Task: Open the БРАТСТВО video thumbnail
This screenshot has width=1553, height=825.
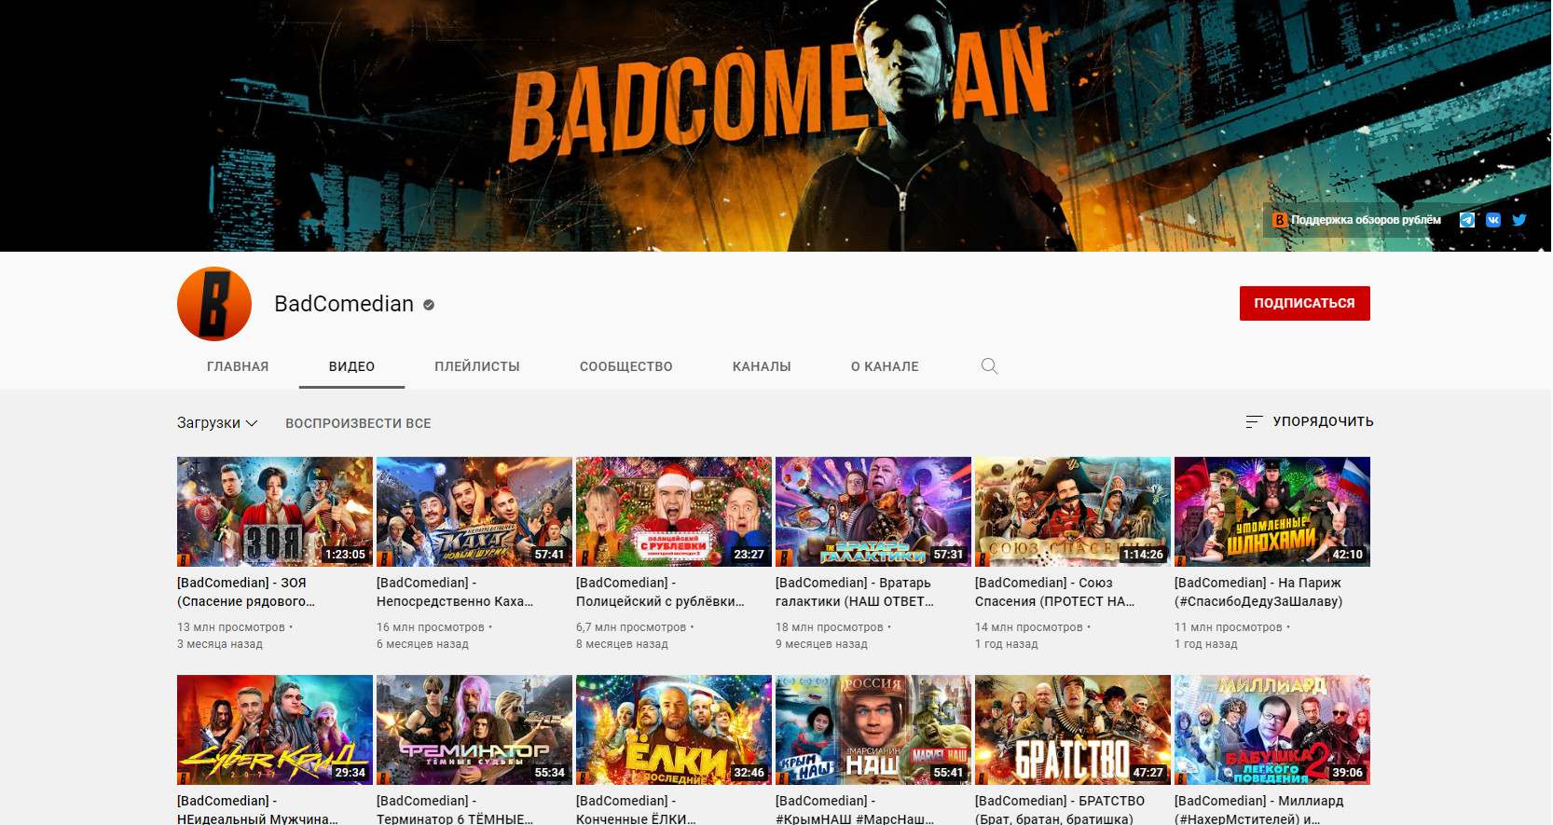Action: 1073,730
